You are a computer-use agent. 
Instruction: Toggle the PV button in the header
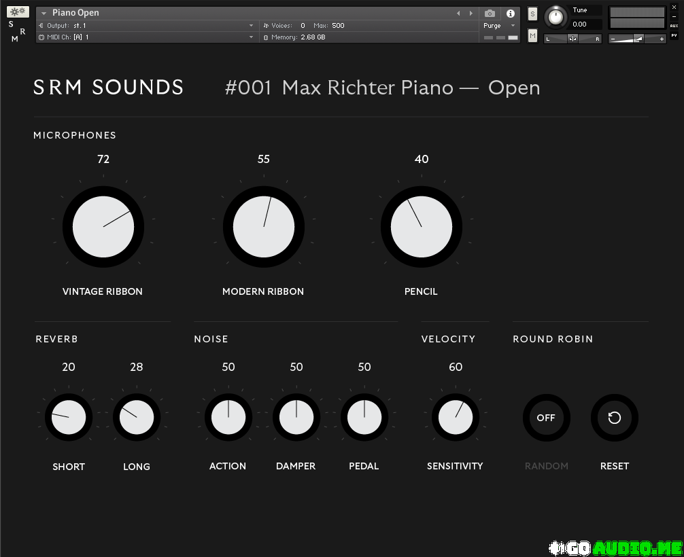tap(674, 36)
